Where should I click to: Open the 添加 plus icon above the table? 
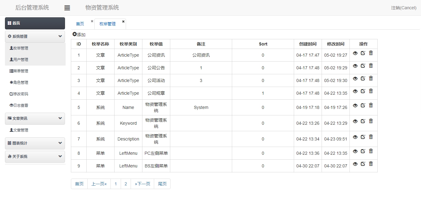pyautogui.click(x=75, y=34)
